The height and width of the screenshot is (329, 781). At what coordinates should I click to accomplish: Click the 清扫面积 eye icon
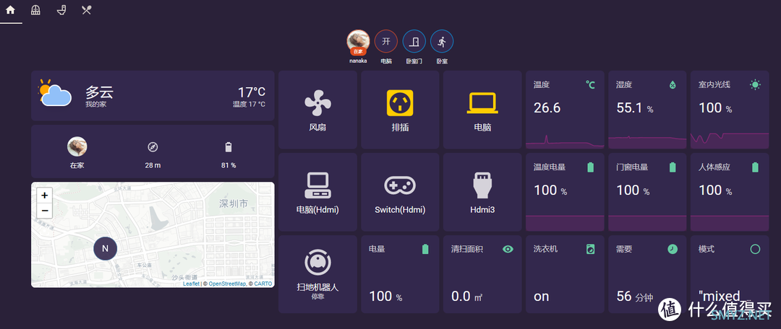[508, 249]
